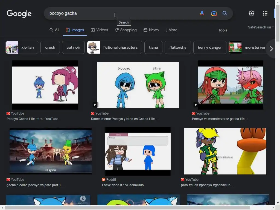Image resolution: width=280 pixels, height=210 pixels.
Task: Open SafeSearch on dropdown
Action: pos(261,27)
